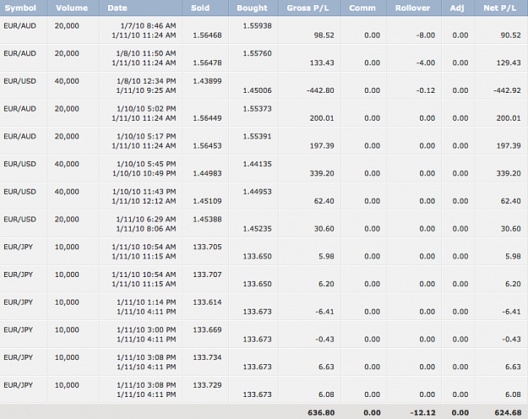
Task: Select the 1/10/10 5:02 PM open date
Action: 146,109
